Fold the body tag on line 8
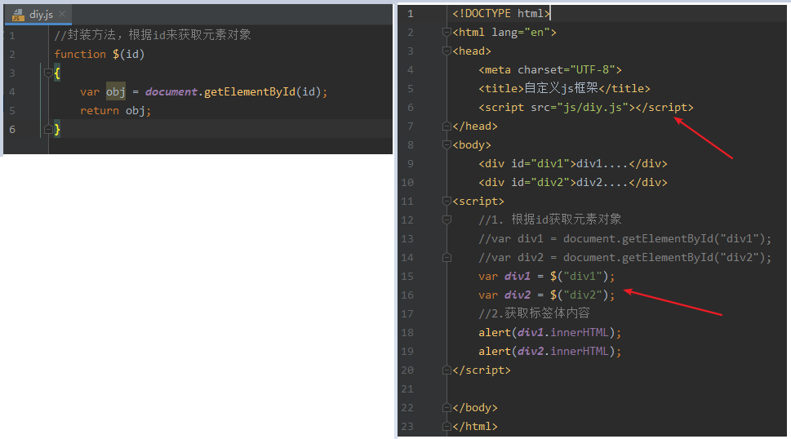791x439 pixels. [447, 144]
